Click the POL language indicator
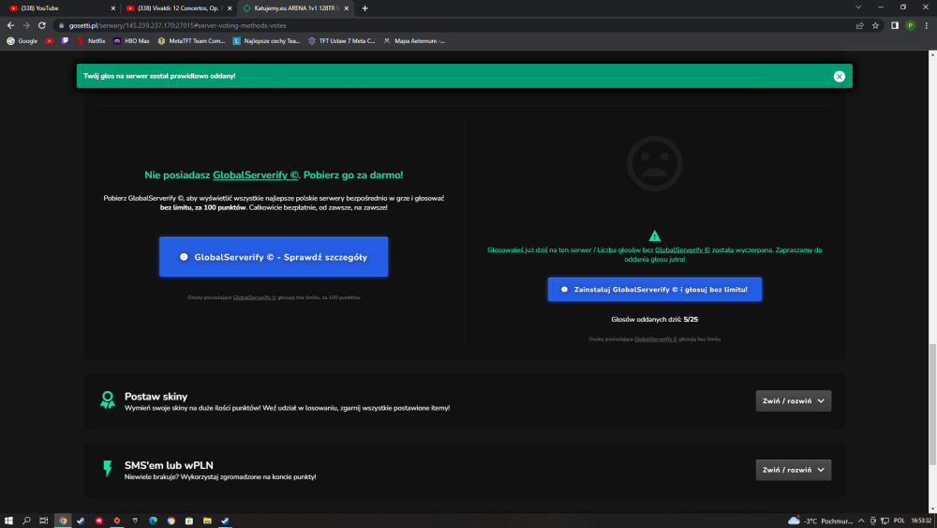The image size is (937, 528). (899, 520)
